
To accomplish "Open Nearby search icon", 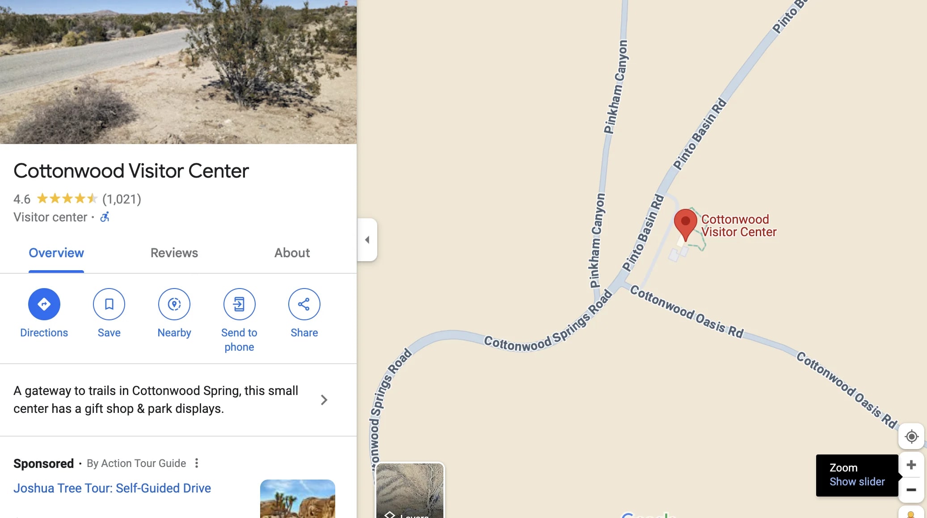I will point(174,304).
